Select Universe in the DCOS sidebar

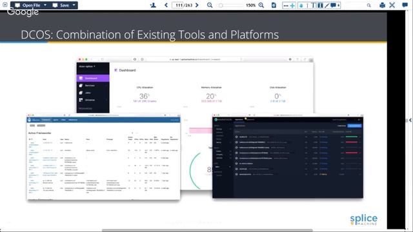(x=93, y=100)
